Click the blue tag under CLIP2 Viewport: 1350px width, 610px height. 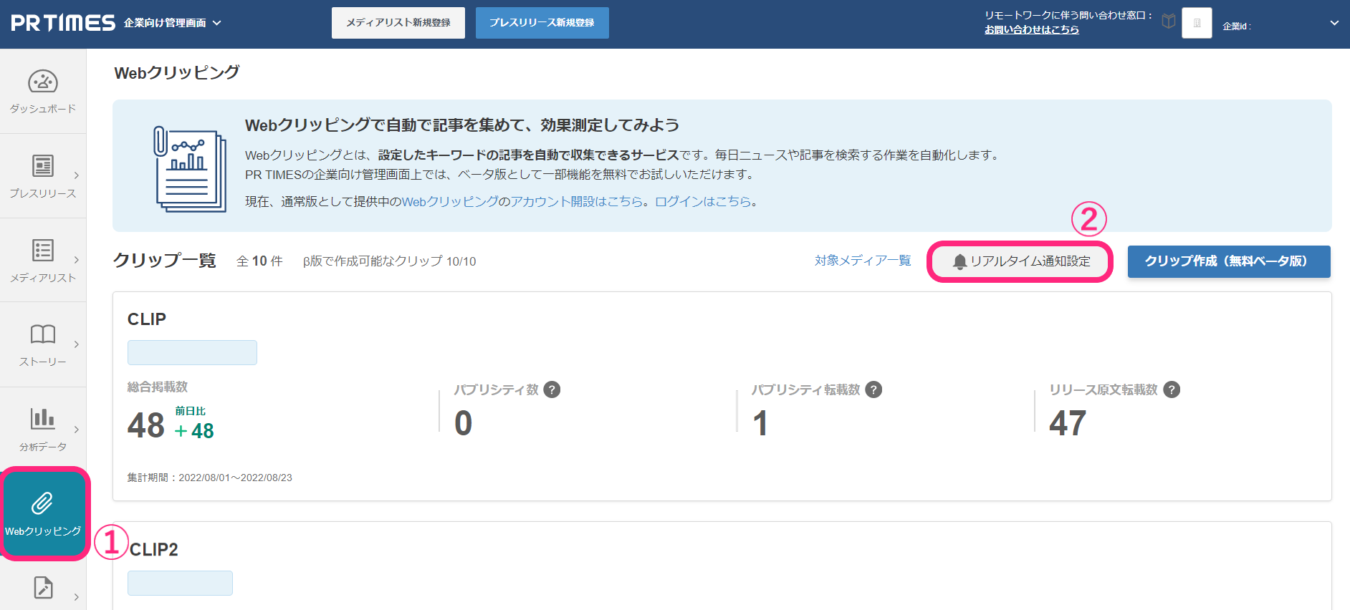pyautogui.click(x=180, y=583)
